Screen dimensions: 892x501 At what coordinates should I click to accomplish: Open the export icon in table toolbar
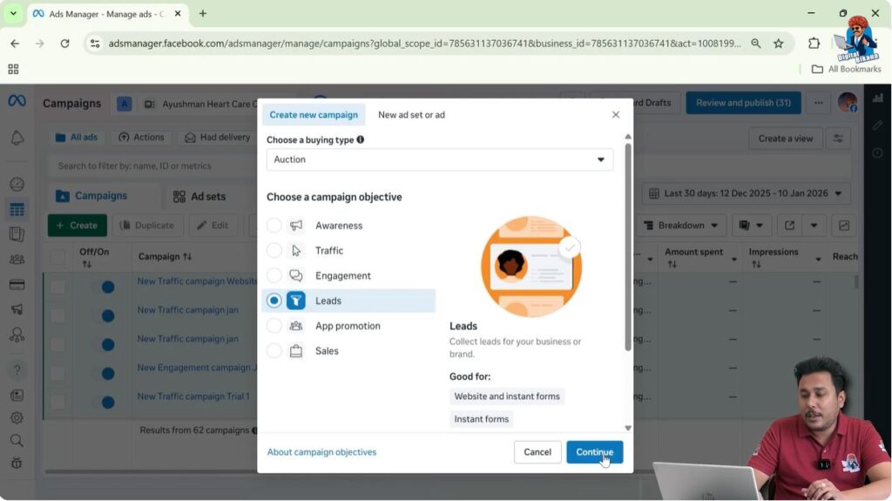point(789,226)
